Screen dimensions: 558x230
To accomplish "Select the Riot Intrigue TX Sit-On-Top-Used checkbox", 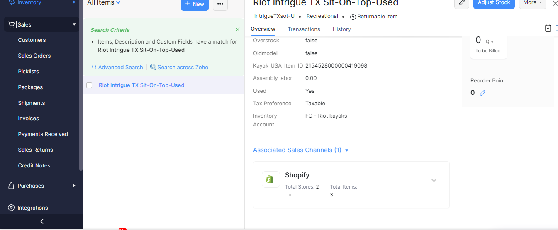I will [x=89, y=85].
